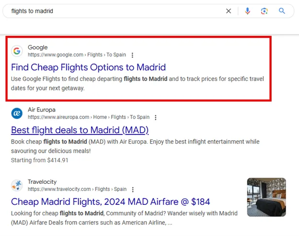Open "Best flight deals to Madrid (MAD)" link
The image size is (299, 236).
80,130
